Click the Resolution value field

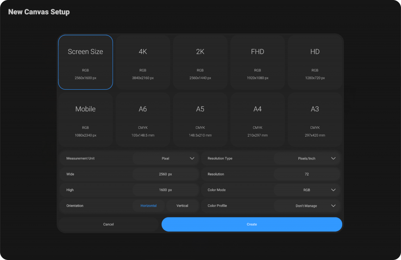[307, 174]
